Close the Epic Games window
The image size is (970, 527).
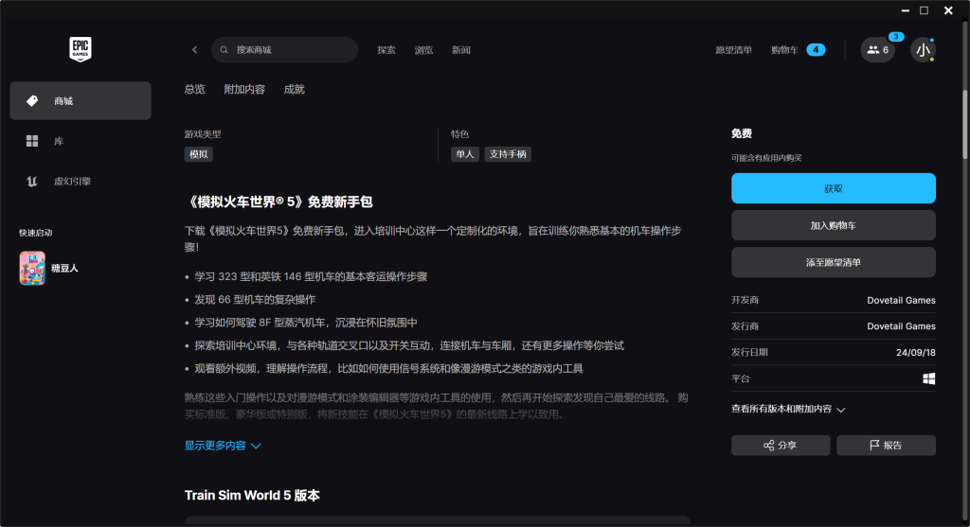[948, 10]
